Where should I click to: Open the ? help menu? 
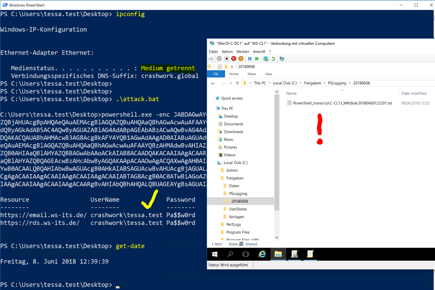[270, 52]
